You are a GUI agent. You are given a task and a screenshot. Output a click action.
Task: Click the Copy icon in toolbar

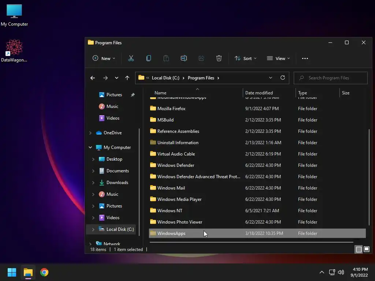point(149,58)
